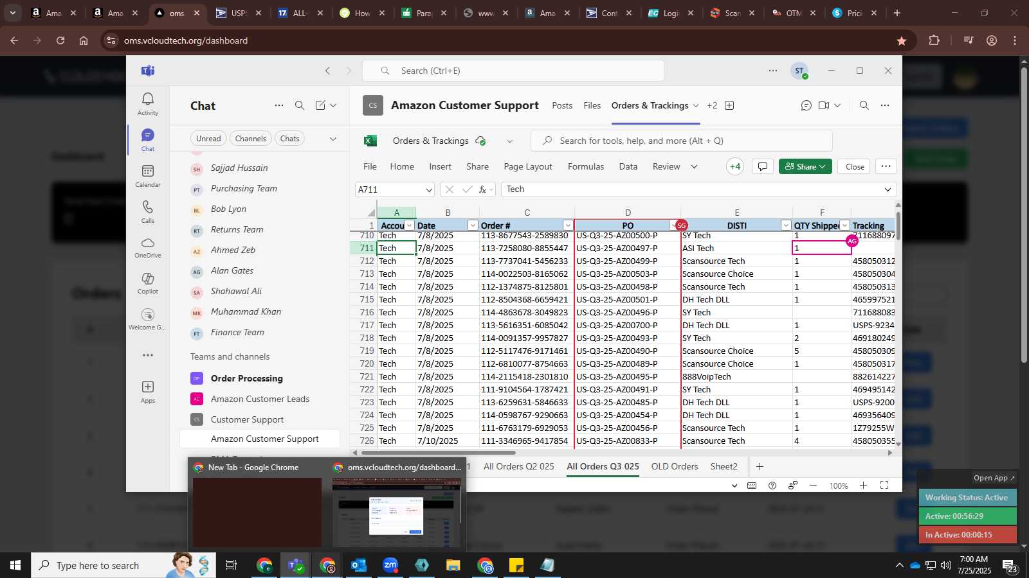Open OneDrive in Teams sidebar

point(148,247)
